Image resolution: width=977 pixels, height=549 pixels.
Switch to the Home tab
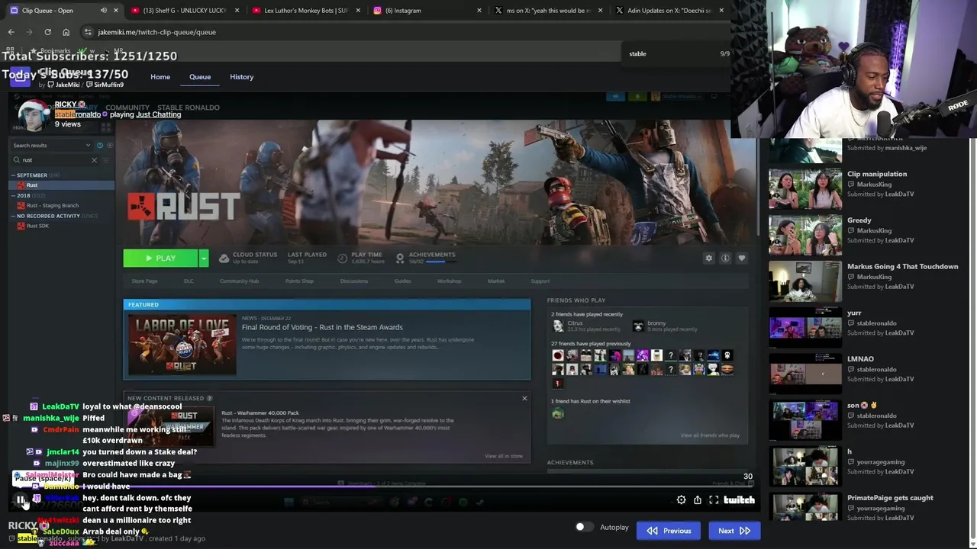pos(160,77)
